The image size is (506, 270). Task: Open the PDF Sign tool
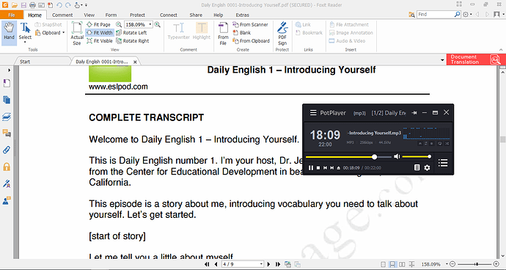282,33
